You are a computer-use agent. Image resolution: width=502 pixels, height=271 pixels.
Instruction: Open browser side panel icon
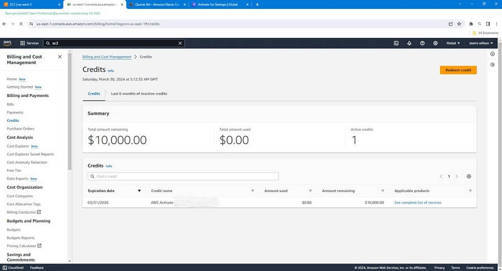tap(488, 24)
